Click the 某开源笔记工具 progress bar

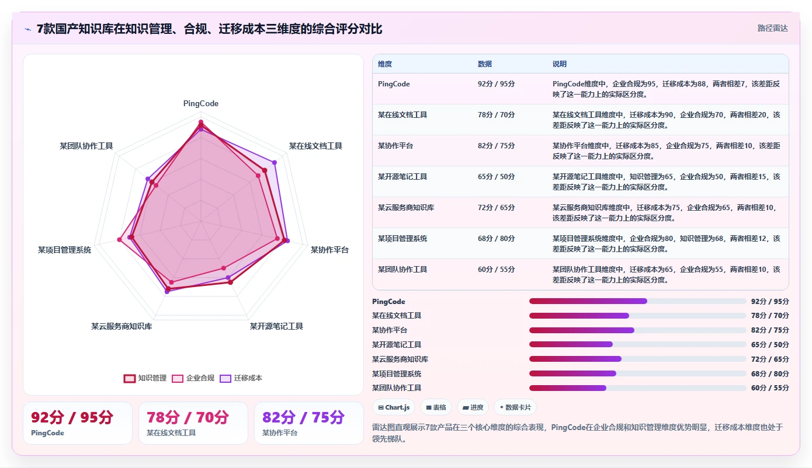click(638, 344)
